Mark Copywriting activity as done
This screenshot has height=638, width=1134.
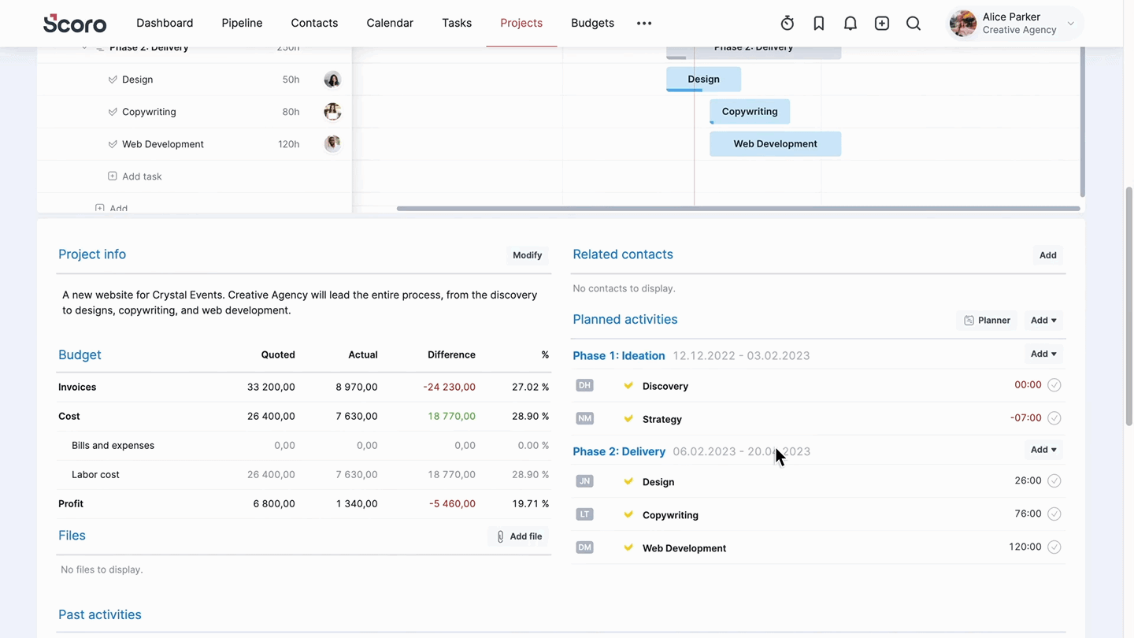coord(1054,514)
